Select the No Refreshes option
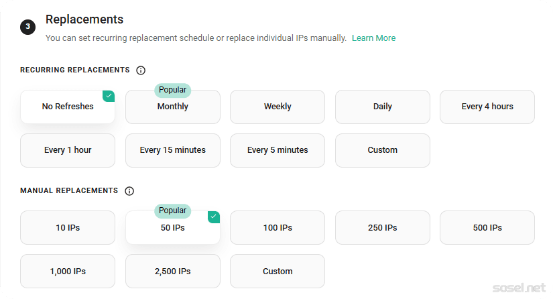This screenshot has width=553, height=299. click(x=68, y=107)
